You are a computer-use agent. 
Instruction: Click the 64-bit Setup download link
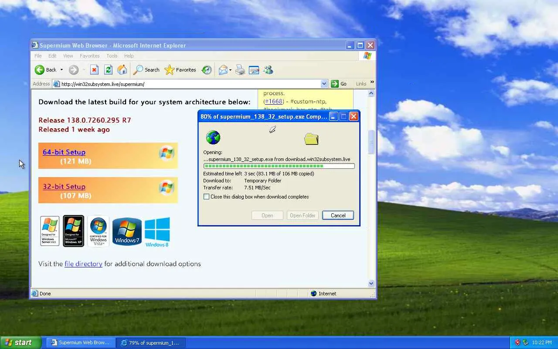[x=64, y=152]
